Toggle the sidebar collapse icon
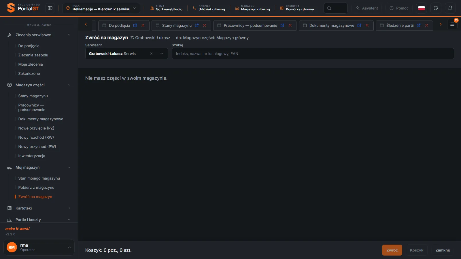This screenshot has width=461, height=259. coord(50,8)
